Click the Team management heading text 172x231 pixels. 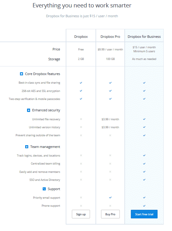click(x=45, y=147)
